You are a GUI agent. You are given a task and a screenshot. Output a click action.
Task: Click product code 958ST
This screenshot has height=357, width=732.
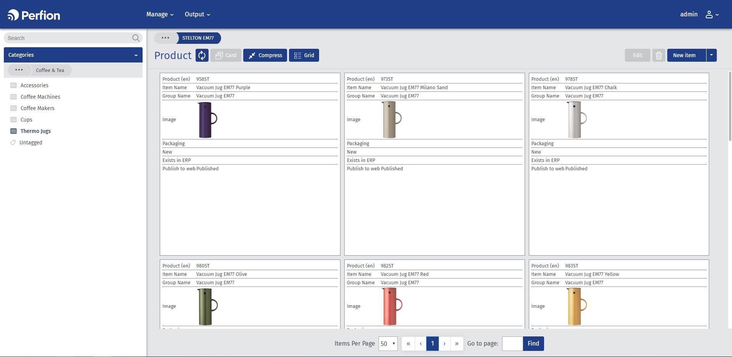pyautogui.click(x=203, y=79)
